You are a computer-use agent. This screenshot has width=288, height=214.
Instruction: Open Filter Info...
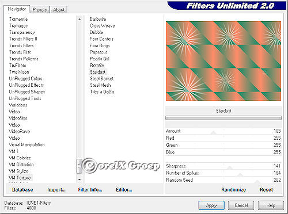90,190
